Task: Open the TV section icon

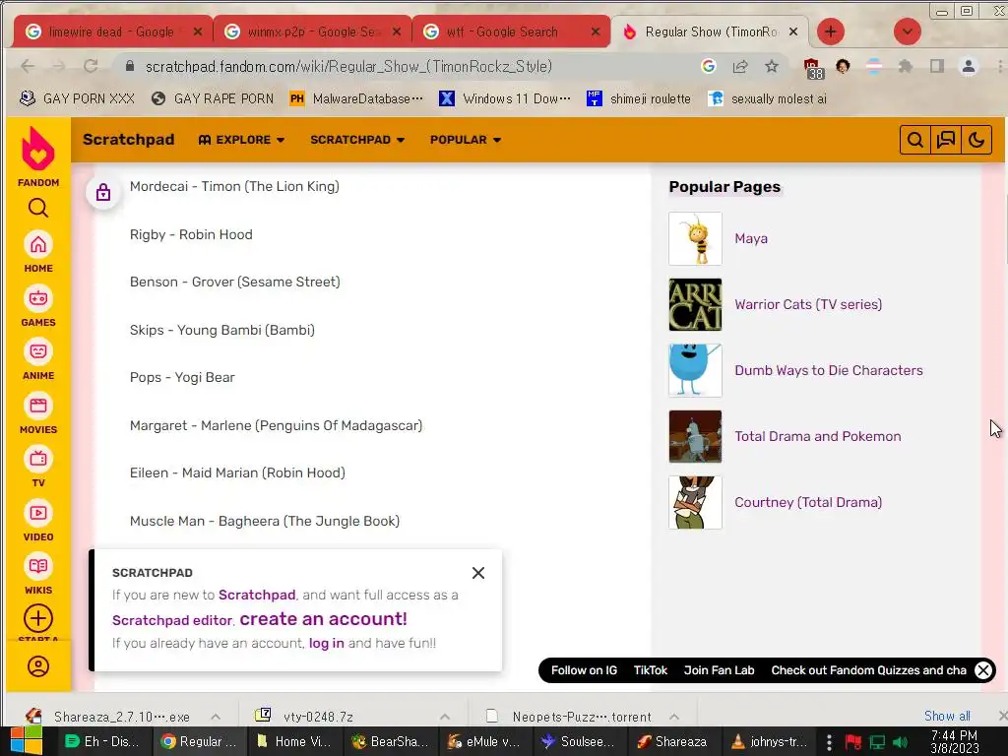Action: pos(38,459)
